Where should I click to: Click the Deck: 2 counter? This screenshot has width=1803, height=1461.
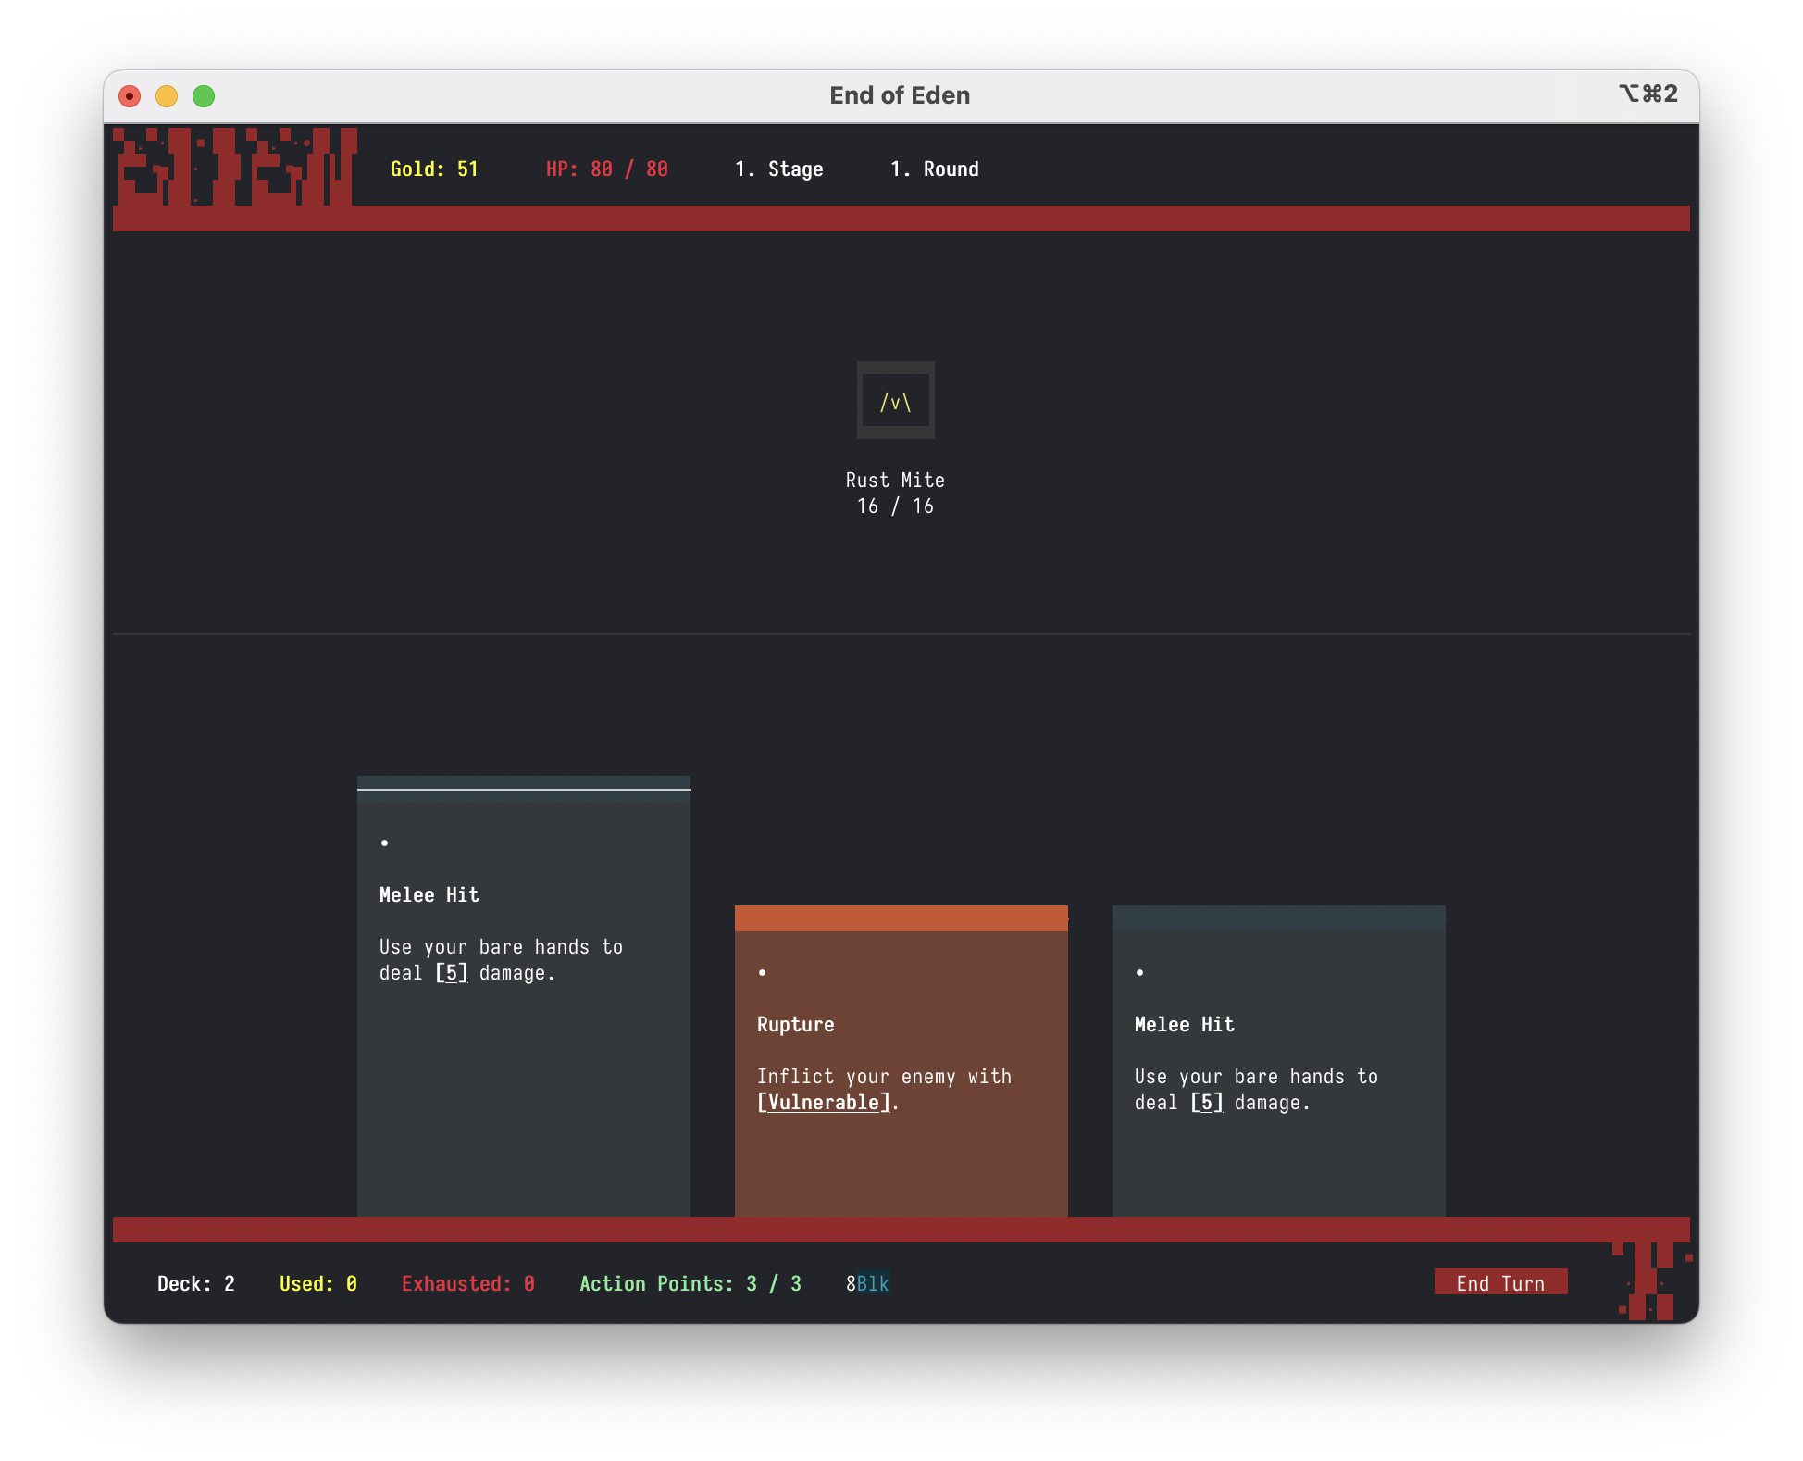coord(195,1283)
